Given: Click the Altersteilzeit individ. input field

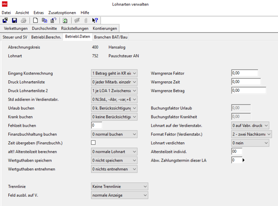Looking at the screenshot, I should click(237, 151).
